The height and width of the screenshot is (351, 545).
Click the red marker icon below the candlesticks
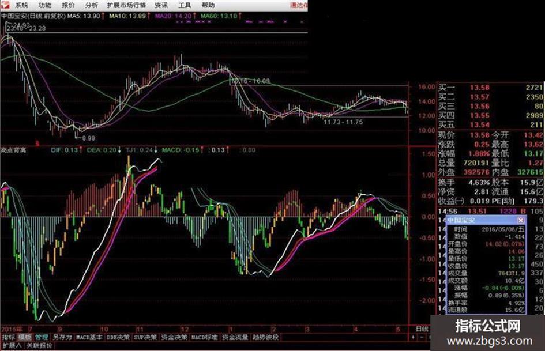coord(37,143)
